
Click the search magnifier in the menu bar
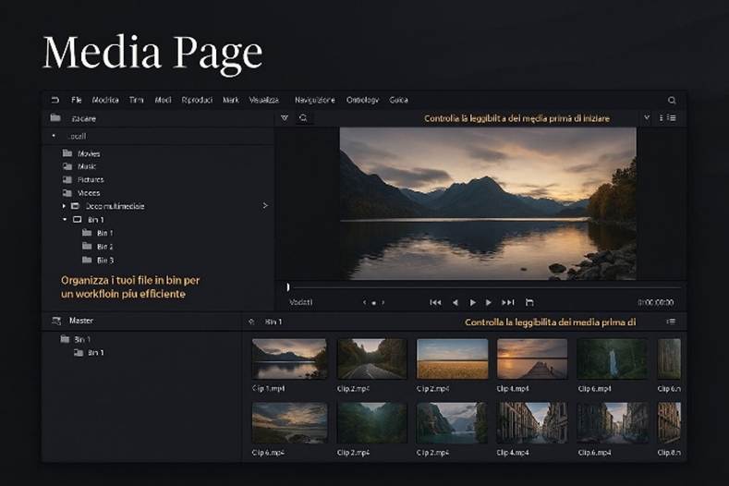point(672,100)
